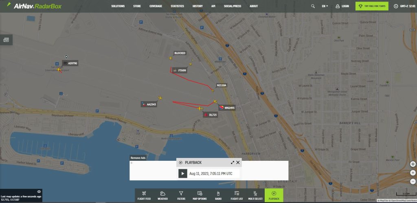Toggle the PLAYBACK toolbar item
This screenshot has height=203, width=417.
coord(274,196)
